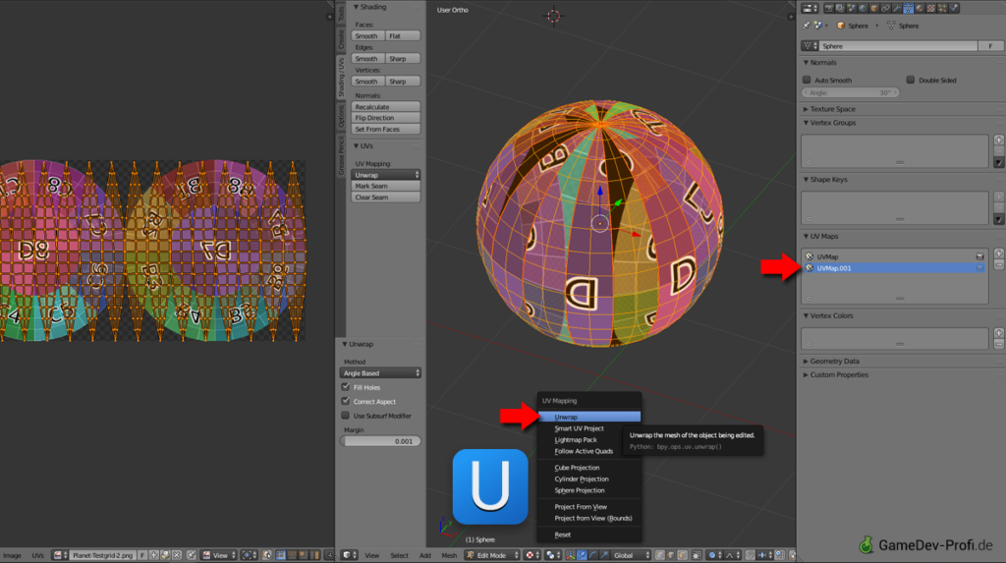Open the Physics properties icon
The image size is (1006, 563).
pos(954,8)
